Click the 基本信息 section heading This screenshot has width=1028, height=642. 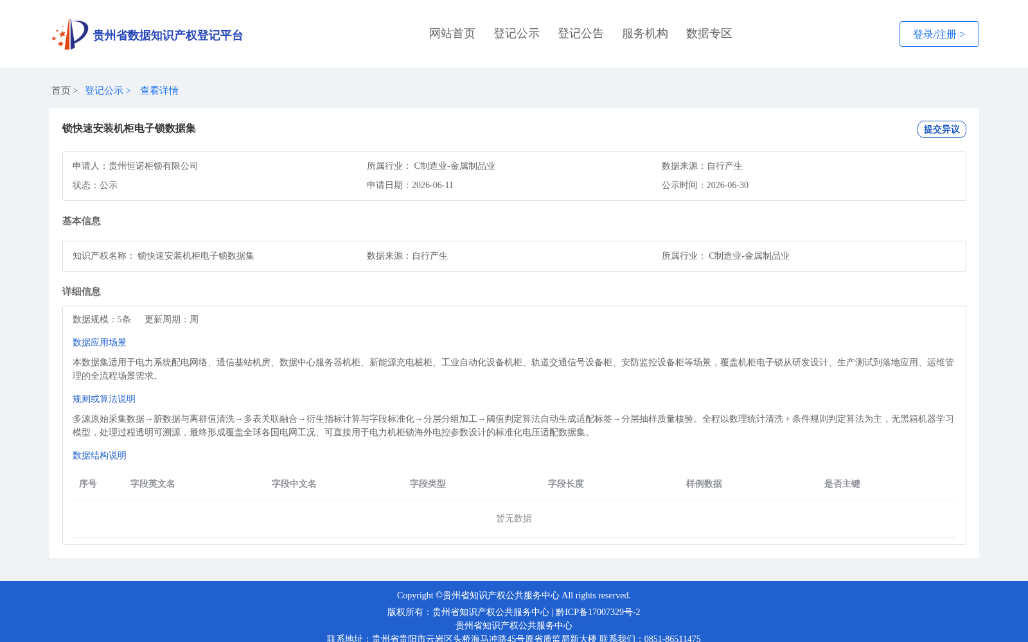(82, 221)
